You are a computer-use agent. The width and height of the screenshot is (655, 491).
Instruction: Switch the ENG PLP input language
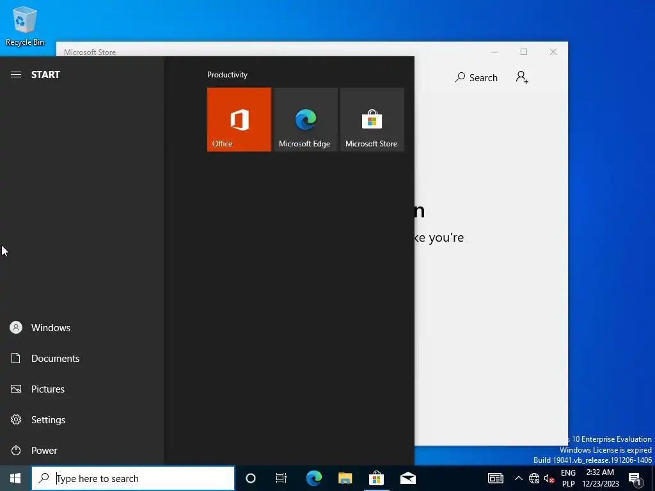pos(568,478)
